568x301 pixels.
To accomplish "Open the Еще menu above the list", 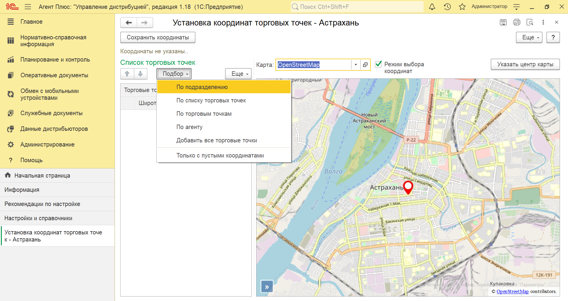I will tap(238, 74).
